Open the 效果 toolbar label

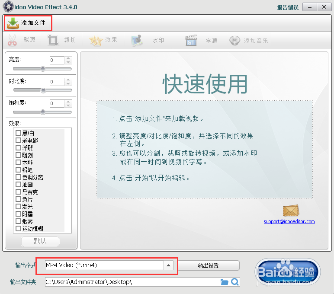[x=111, y=40]
